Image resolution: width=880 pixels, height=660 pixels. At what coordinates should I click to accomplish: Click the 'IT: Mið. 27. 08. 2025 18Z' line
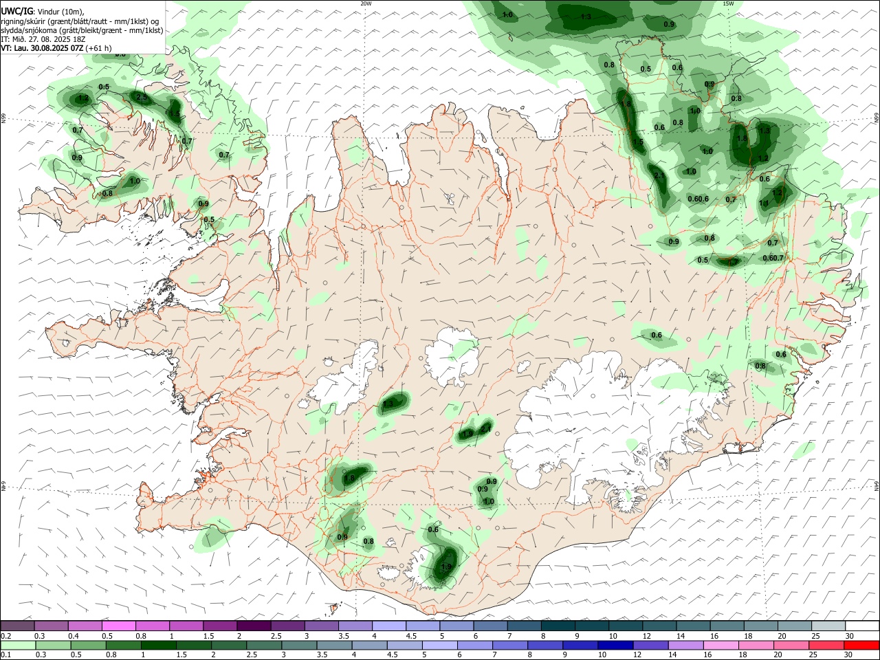43,39
